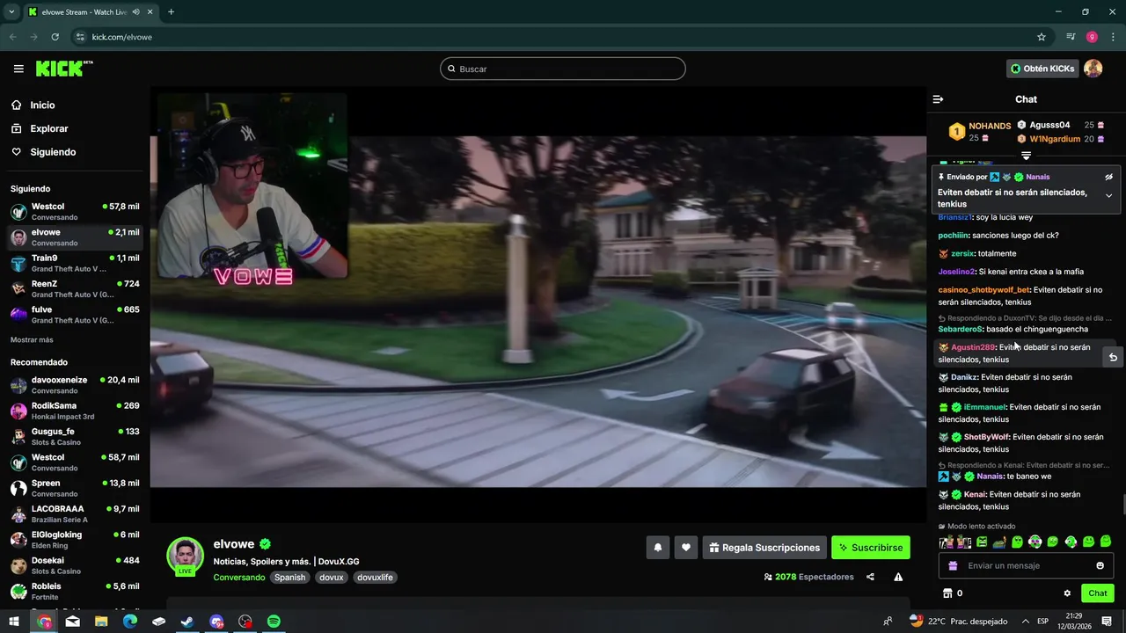1126x633 pixels.
Task: Open Robleis recommended channel
Action: pos(74,592)
